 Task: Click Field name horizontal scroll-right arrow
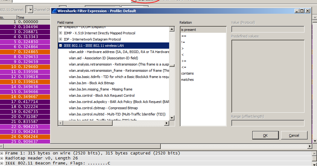(167, 123)
